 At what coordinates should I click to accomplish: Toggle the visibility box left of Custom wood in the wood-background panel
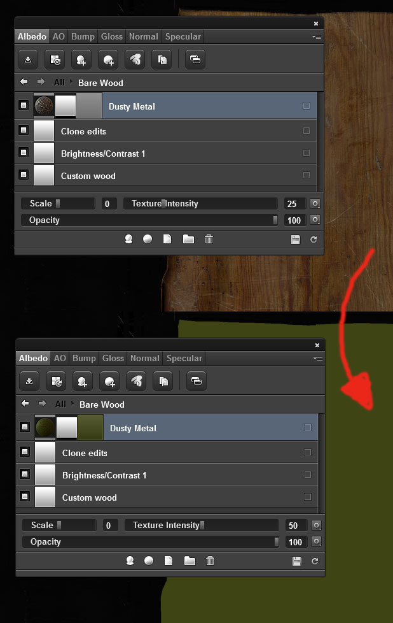24,175
